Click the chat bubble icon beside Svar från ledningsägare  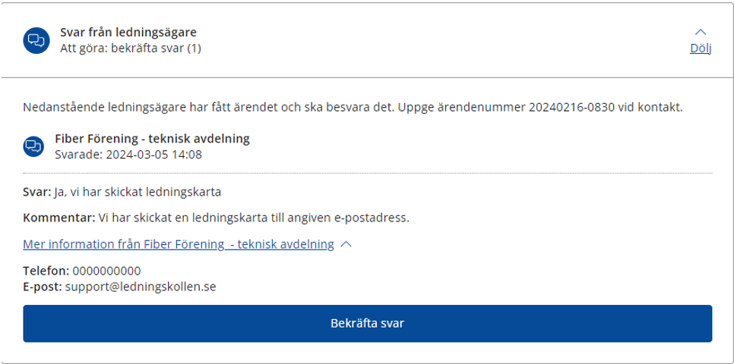coord(36,40)
